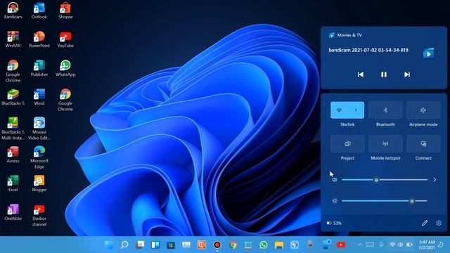Toggle the night mode icon beside clock
The image size is (450, 253).
pos(441,245)
